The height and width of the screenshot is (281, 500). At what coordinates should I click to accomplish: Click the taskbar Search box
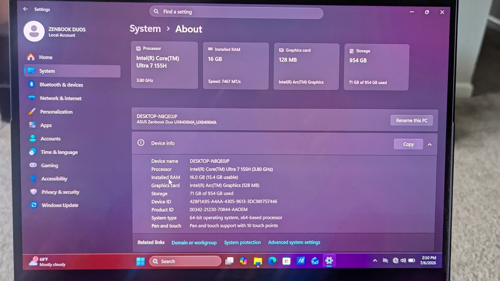[185, 261]
